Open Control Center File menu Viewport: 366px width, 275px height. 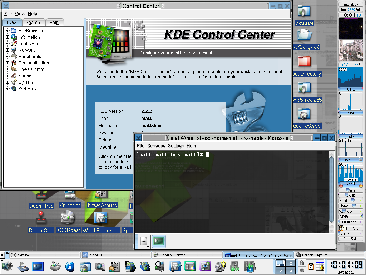[x=8, y=14]
